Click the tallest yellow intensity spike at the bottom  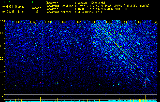click(x=146, y=97)
